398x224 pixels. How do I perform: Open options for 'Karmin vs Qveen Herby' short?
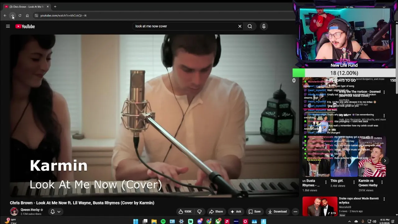click(382, 182)
